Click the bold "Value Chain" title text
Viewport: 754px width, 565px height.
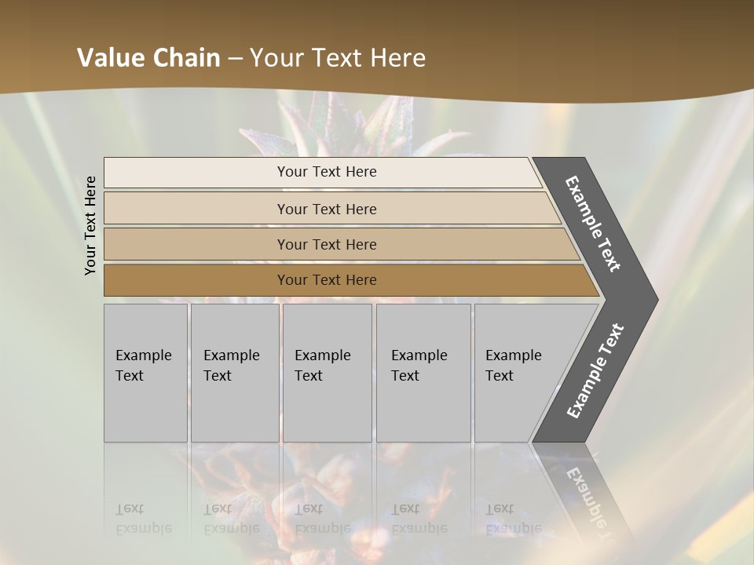coord(148,58)
